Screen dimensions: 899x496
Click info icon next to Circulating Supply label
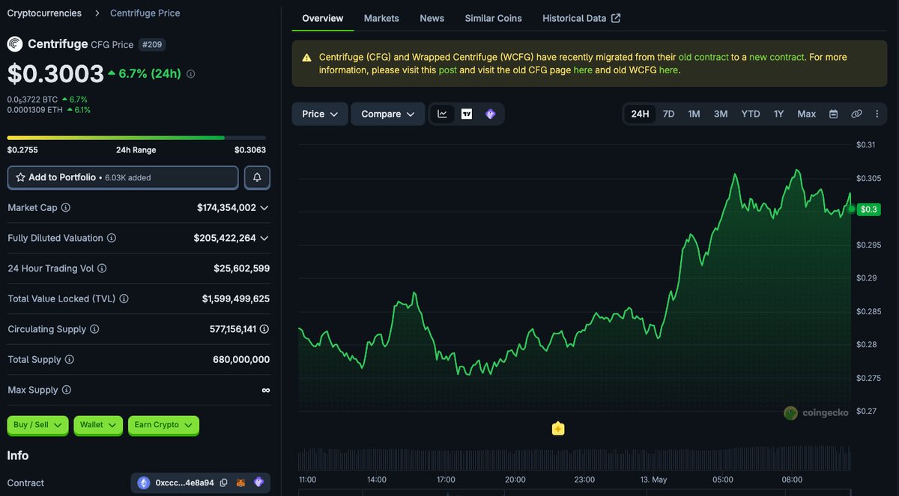coord(94,329)
